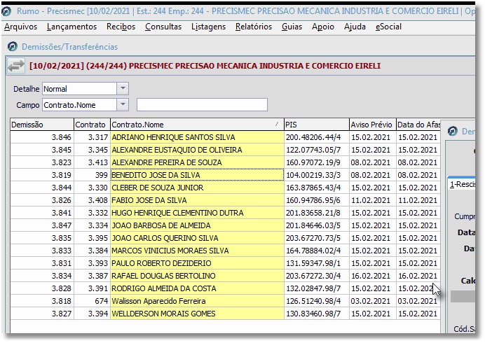Click PIS value 203.67272.30/4

point(313,276)
